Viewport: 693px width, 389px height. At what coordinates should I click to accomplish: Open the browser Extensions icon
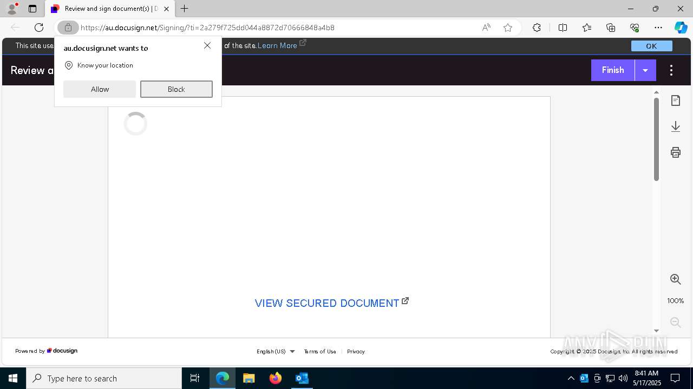click(x=537, y=28)
